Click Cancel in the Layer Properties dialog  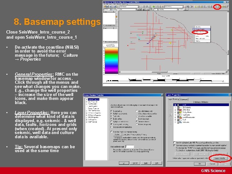212,164
